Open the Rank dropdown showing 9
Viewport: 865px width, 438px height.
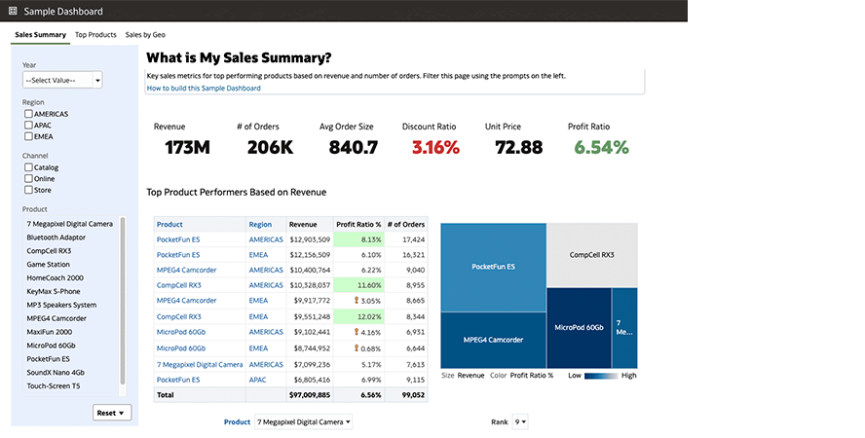coord(520,422)
